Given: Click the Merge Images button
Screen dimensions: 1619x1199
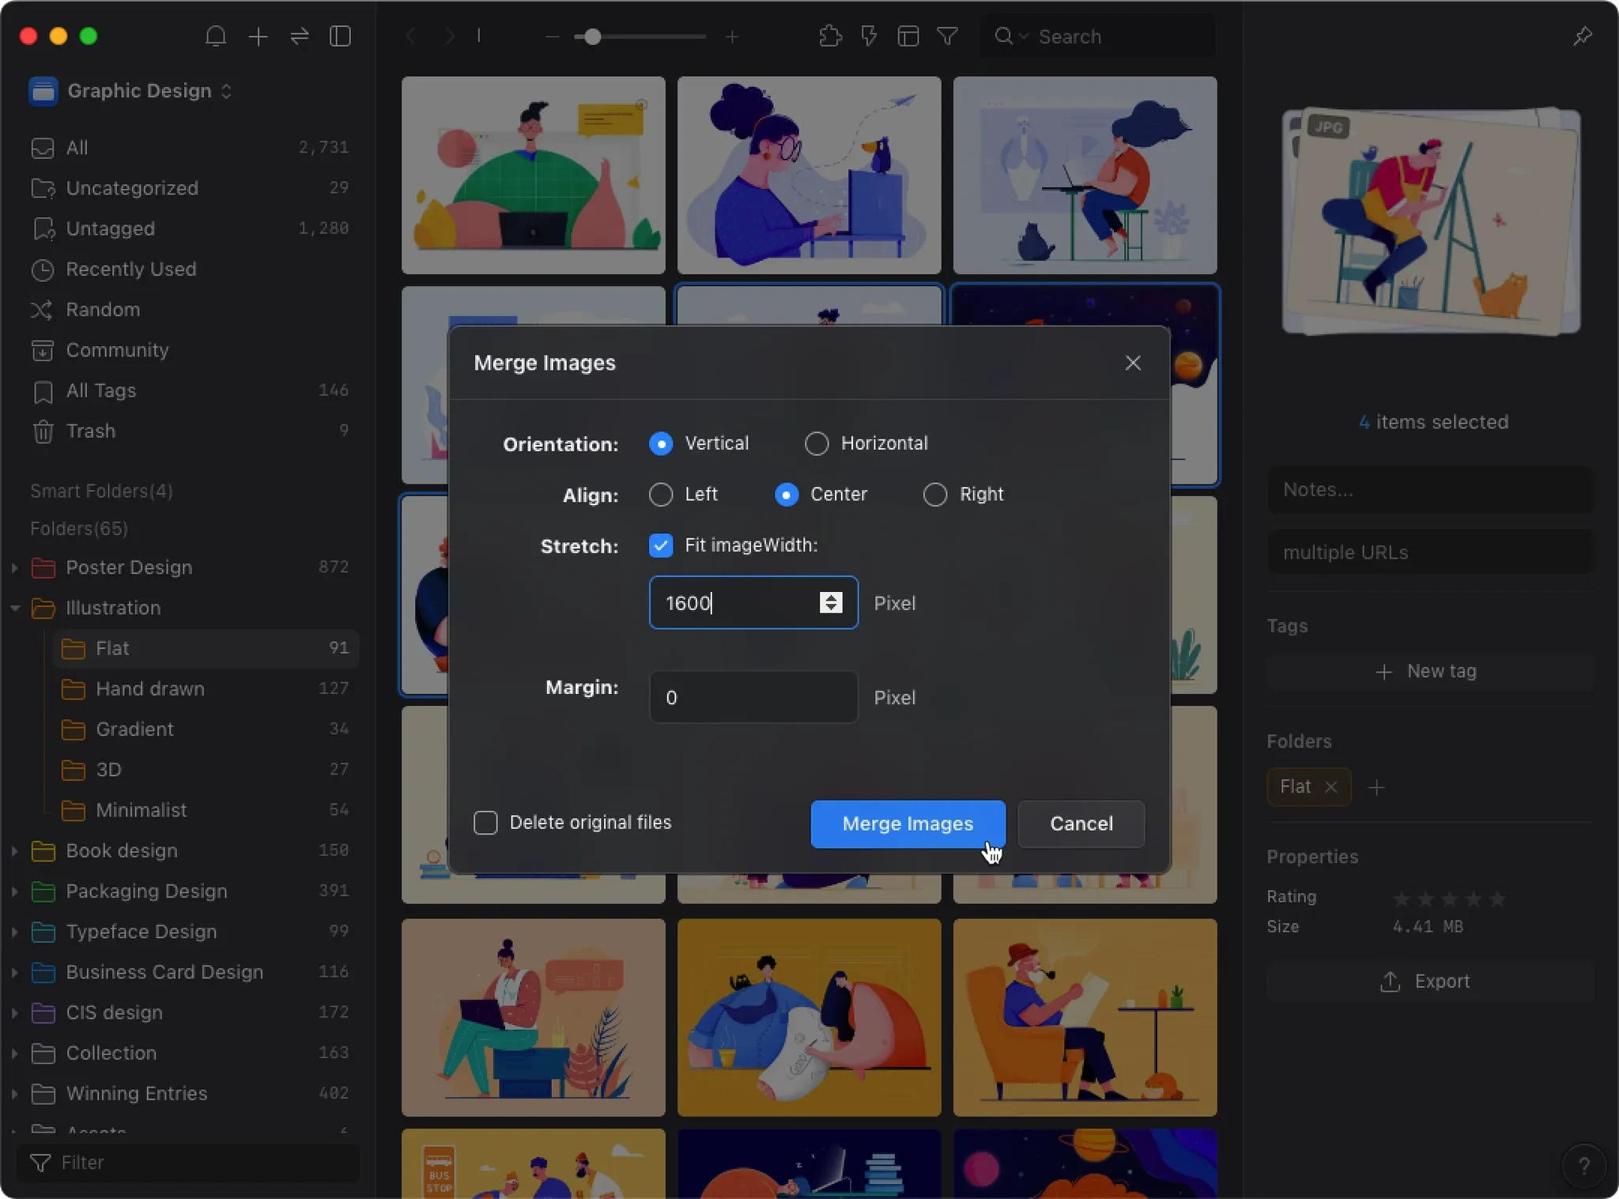Looking at the screenshot, I should [x=908, y=824].
